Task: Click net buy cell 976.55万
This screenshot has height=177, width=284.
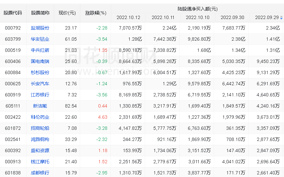Action: click(132, 84)
